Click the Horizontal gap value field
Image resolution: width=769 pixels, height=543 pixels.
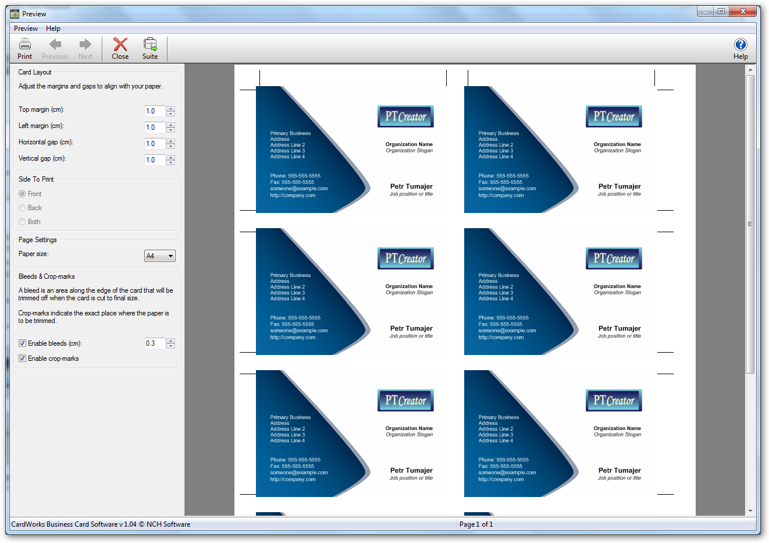coord(155,144)
